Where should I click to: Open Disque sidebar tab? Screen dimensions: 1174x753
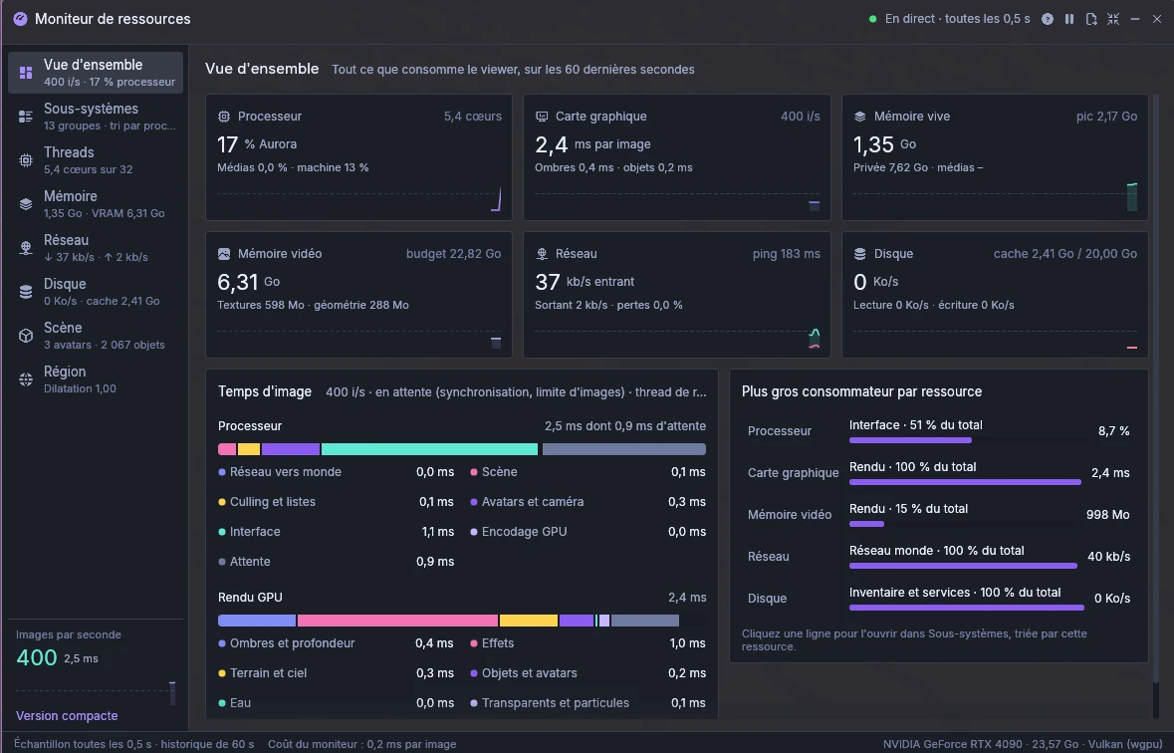click(x=95, y=292)
